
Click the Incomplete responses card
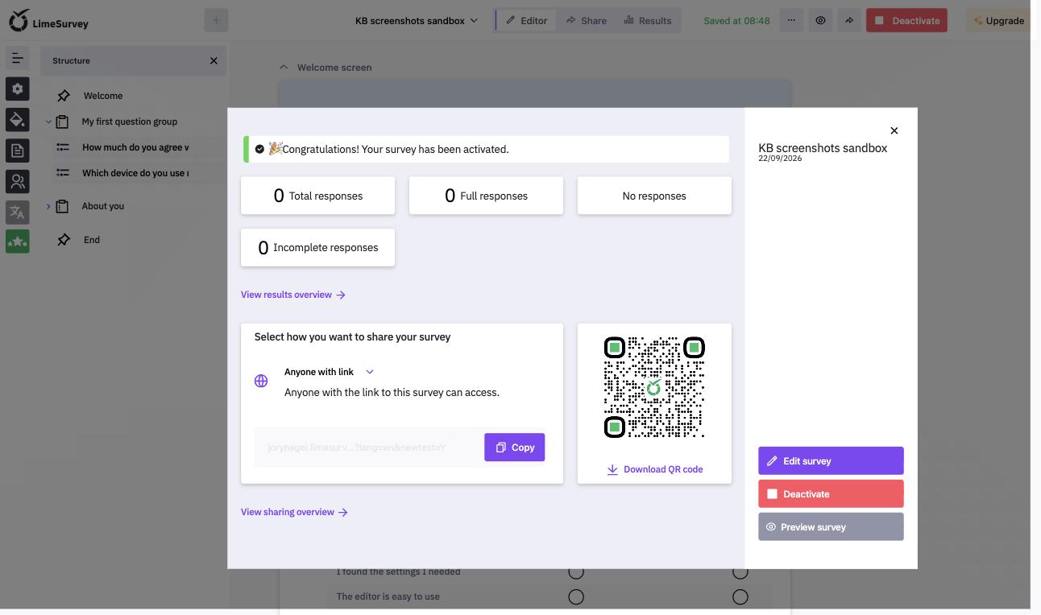point(318,247)
